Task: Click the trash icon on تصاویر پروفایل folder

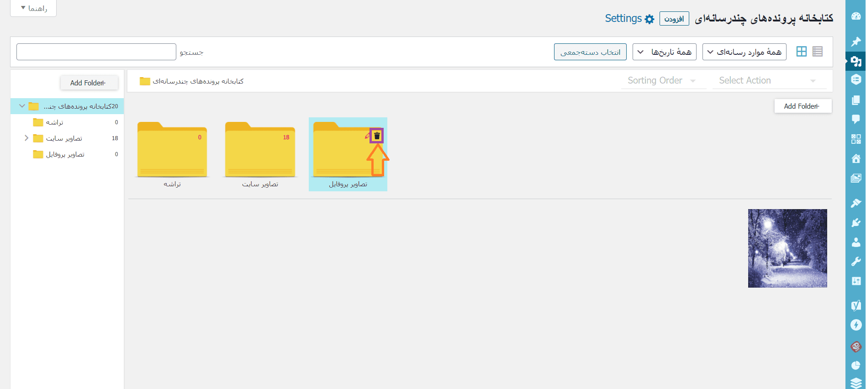Action: pyautogui.click(x=377, y=136)
